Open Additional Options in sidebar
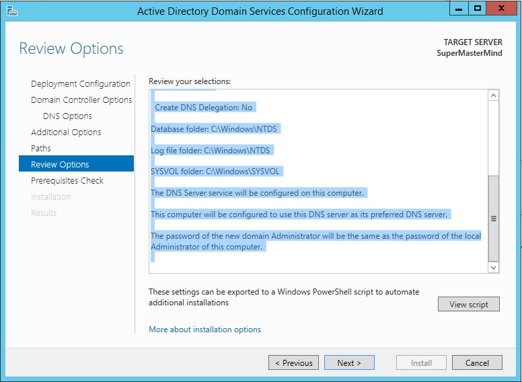Image resolution: width=522 pixels, height=382 pixels. pos(66,132)
